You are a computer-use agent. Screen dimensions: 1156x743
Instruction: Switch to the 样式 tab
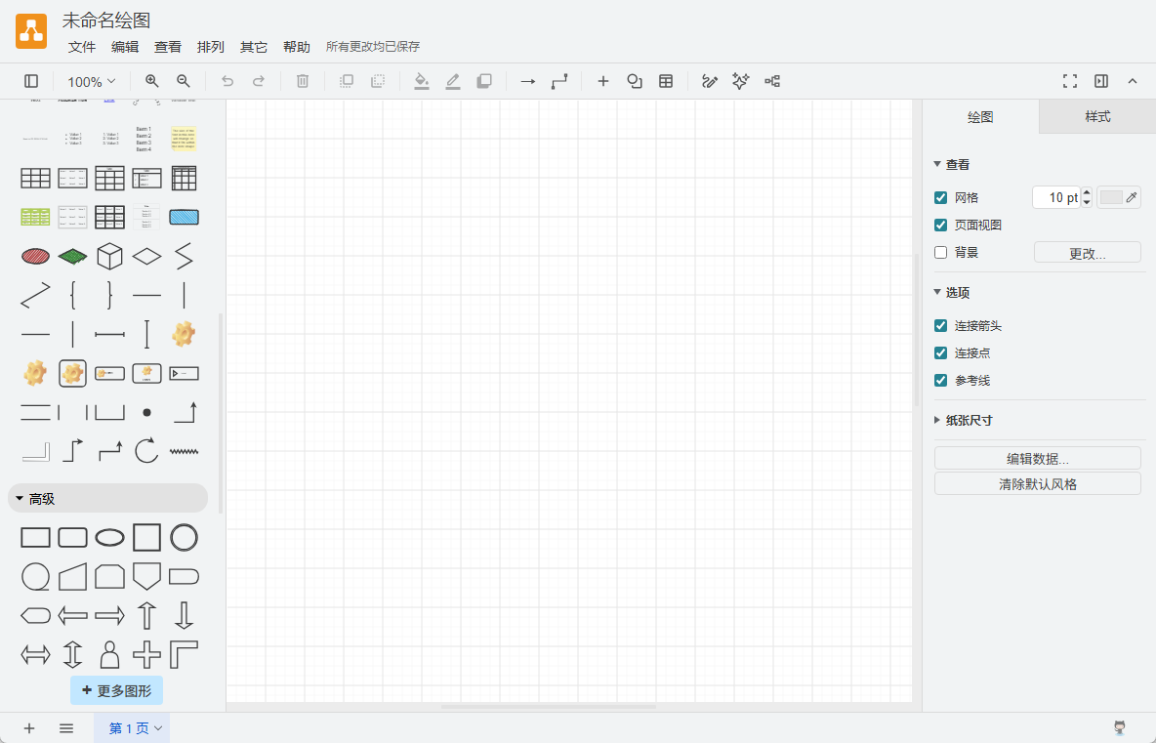click(x=1097, y=116)
